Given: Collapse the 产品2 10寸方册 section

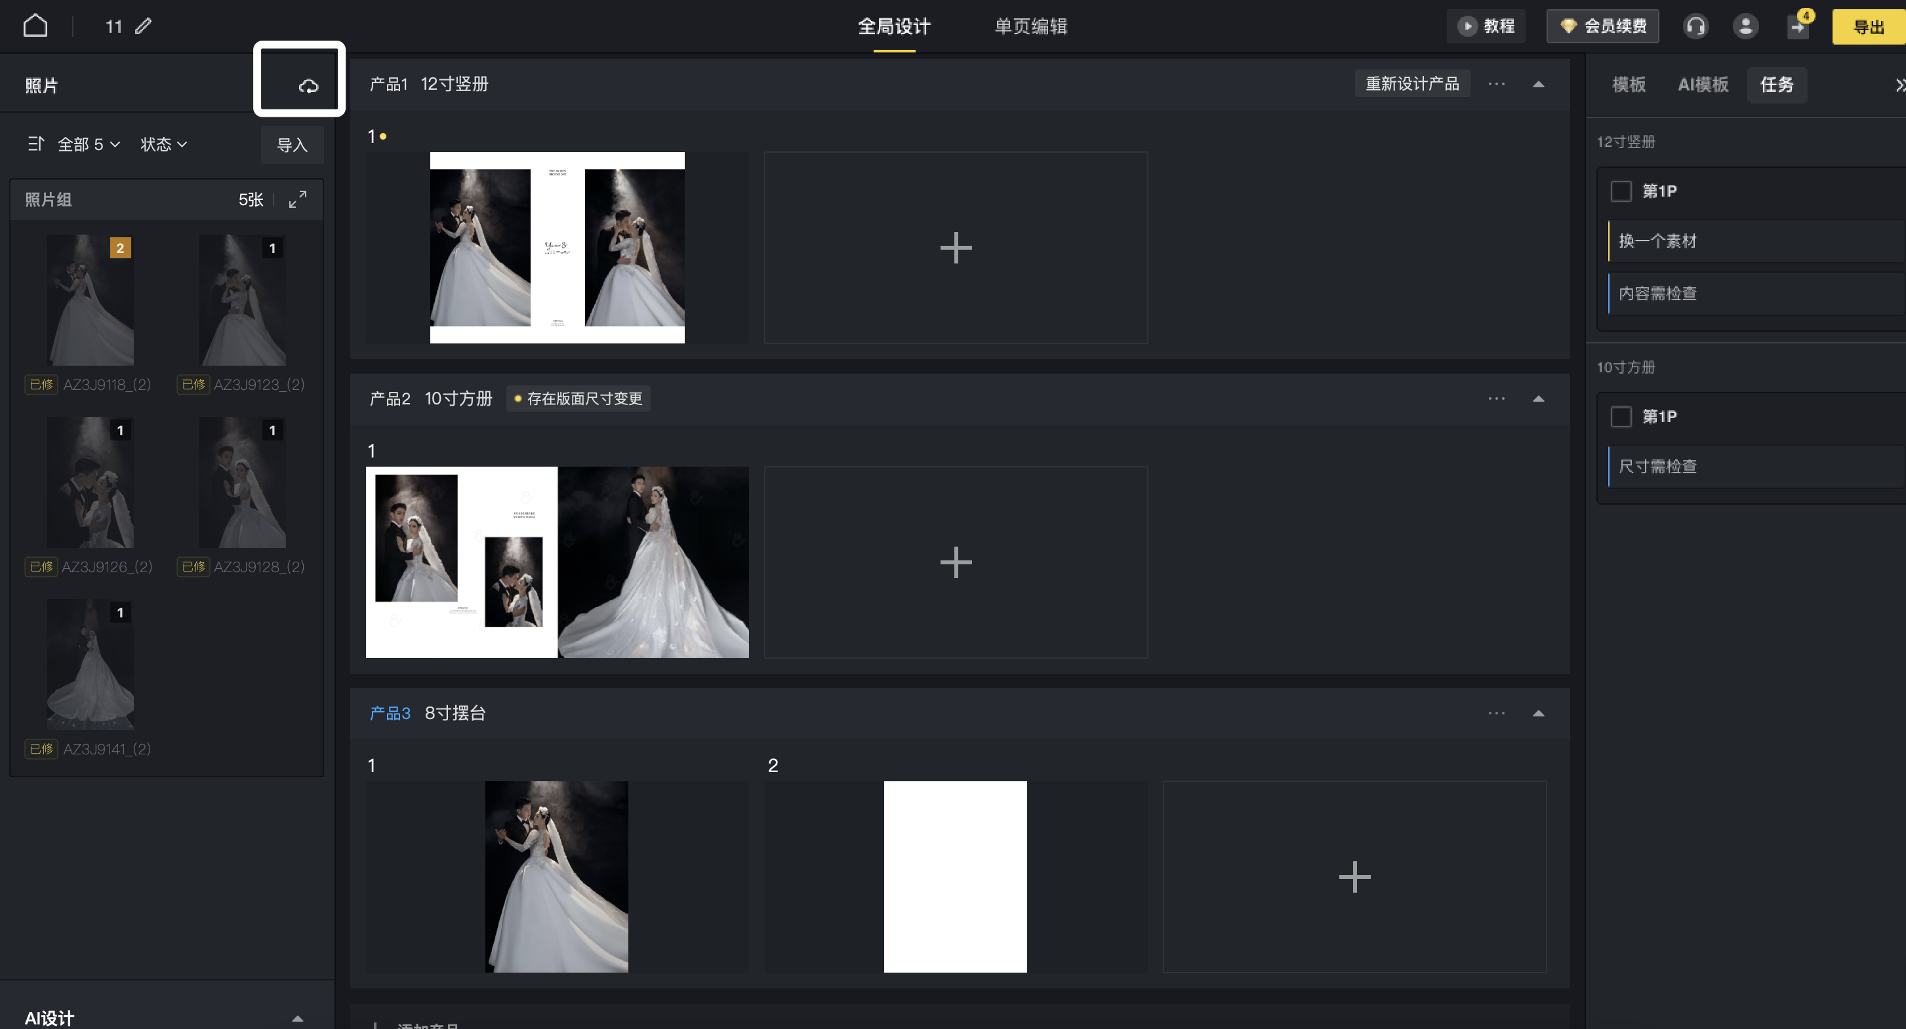Looking at the screenshot, I should [1538, 398].
